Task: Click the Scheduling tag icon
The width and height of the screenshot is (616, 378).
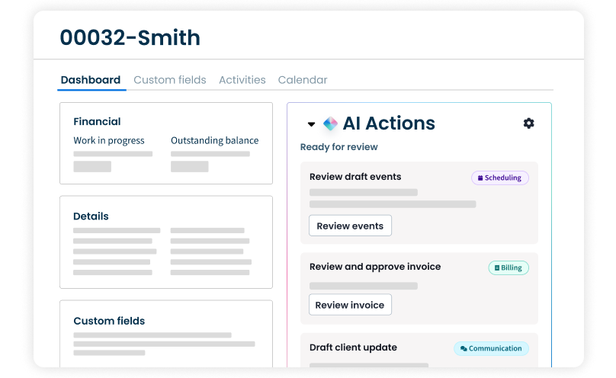Action: pos(480,178)
